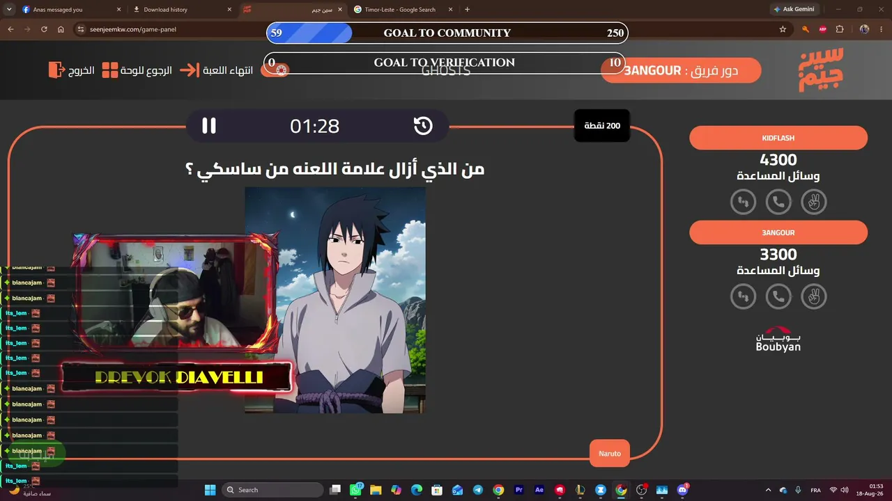
Task: Expand the tab search dropdown
Action: [10, 10]
